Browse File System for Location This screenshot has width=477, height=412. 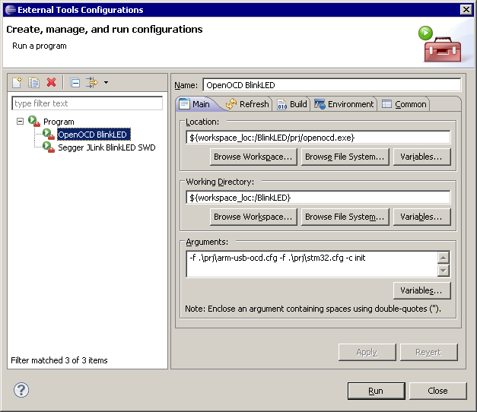[x=345, y=157]
